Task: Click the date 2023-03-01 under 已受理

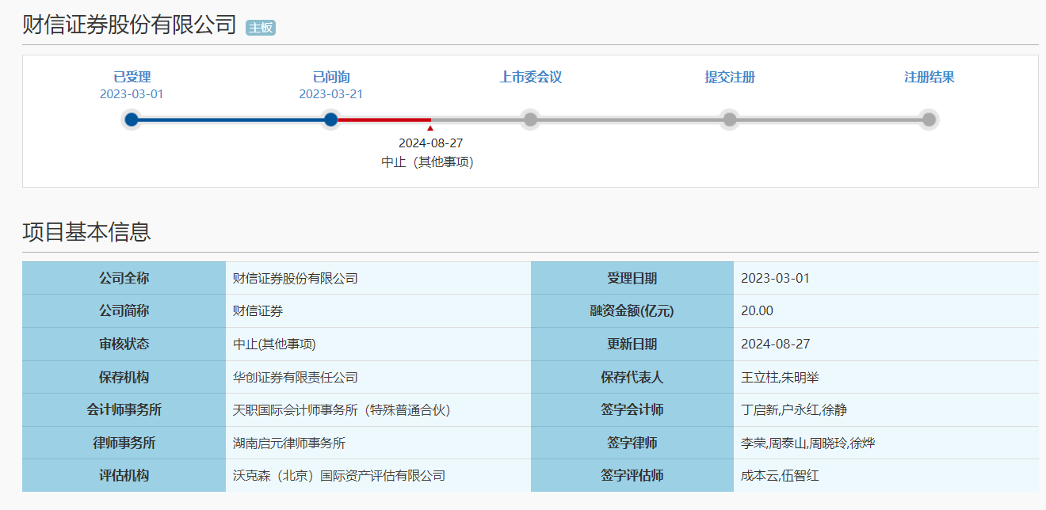Action: 132,93
